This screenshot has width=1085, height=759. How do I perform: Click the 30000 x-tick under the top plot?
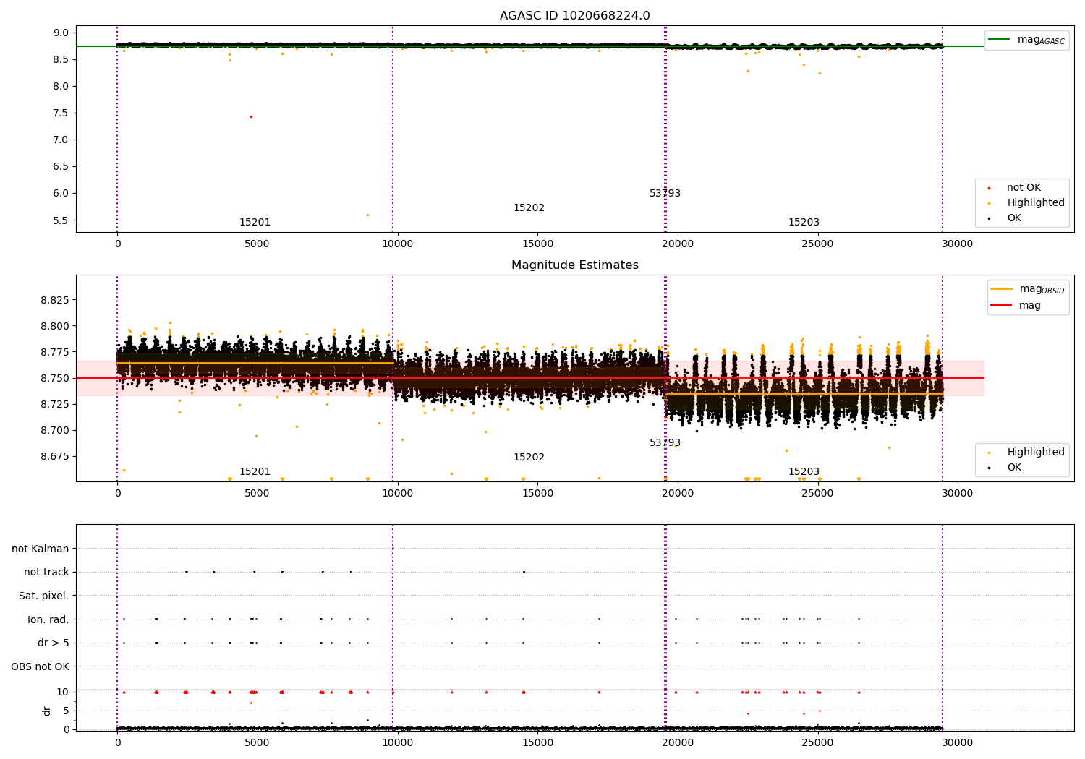pos(958,244)
